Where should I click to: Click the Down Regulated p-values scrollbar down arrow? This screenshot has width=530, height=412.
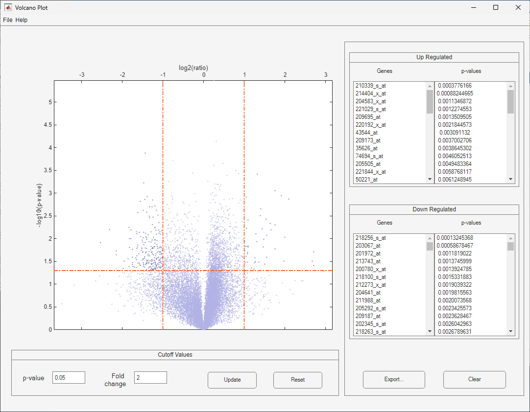[x=510, y=332]
